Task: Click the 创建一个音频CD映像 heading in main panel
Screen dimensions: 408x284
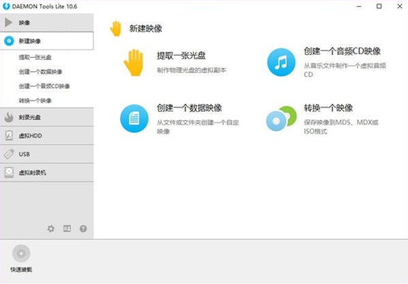Action: [342, 51]
